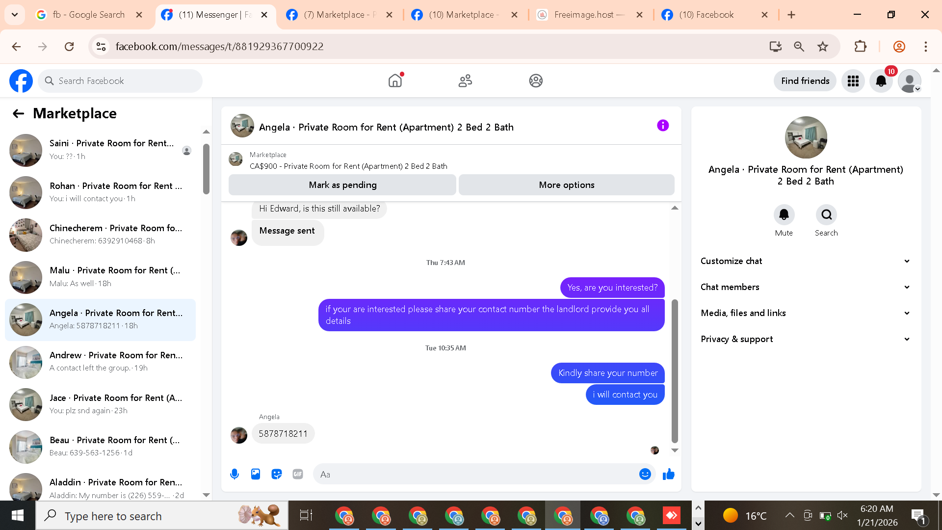The height and width of the screenshot is (530, 942).
Task: Open the GIF picker icon
Action: coord(298,474)
